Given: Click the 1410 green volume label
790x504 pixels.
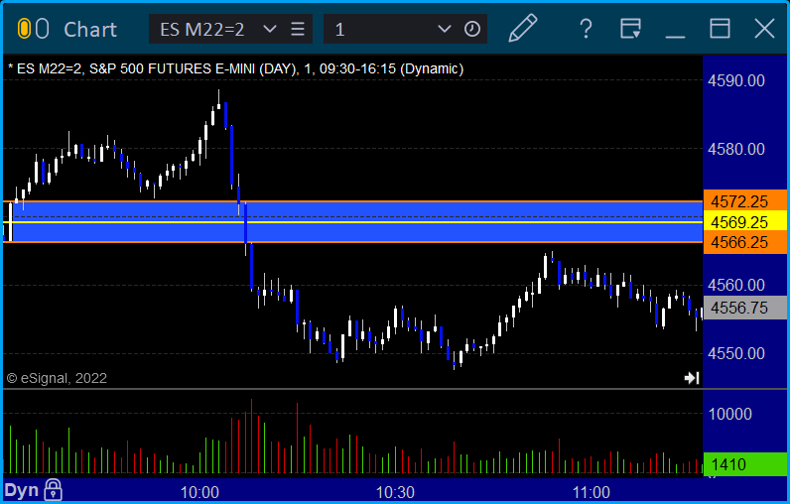Looking at the screenshot, I should point(744,464).
